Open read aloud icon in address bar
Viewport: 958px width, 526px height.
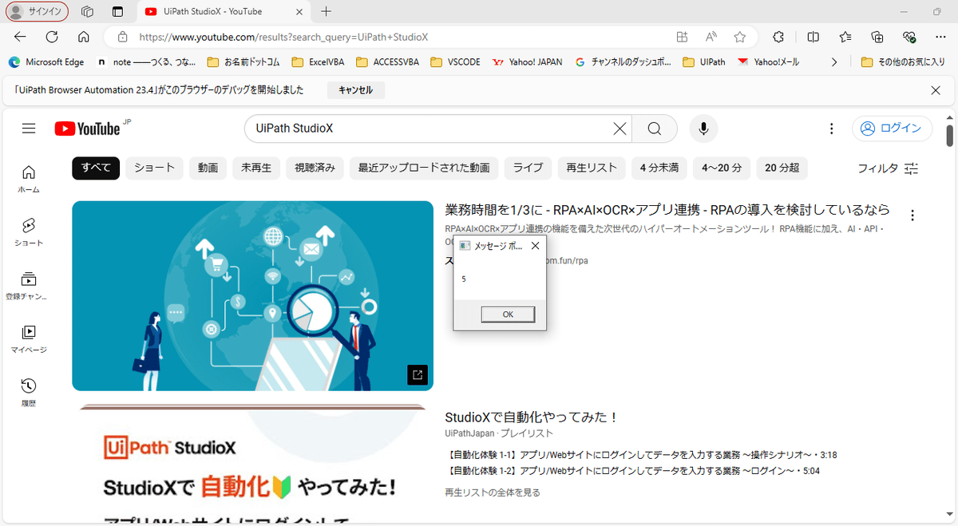tap(711, 37)
